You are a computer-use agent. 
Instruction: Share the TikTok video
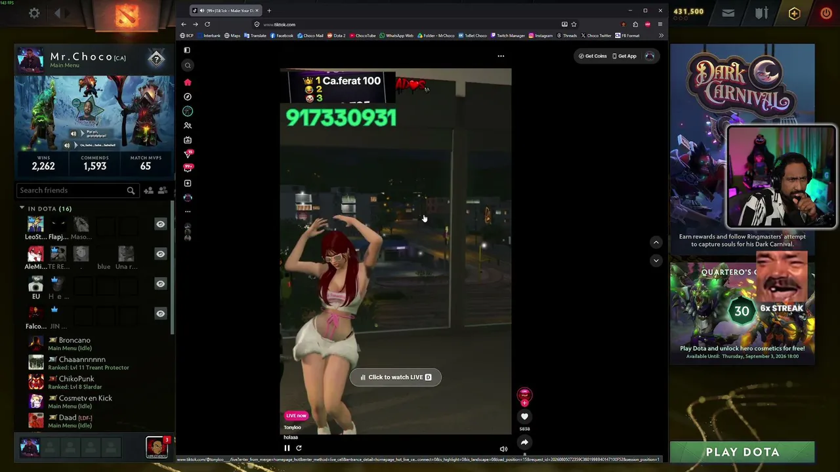pos(524,442)
